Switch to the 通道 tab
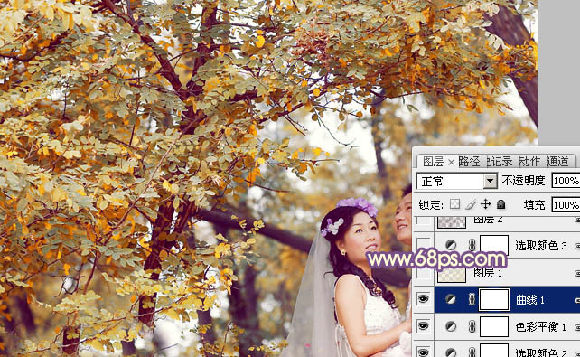 tap(557, 161)
